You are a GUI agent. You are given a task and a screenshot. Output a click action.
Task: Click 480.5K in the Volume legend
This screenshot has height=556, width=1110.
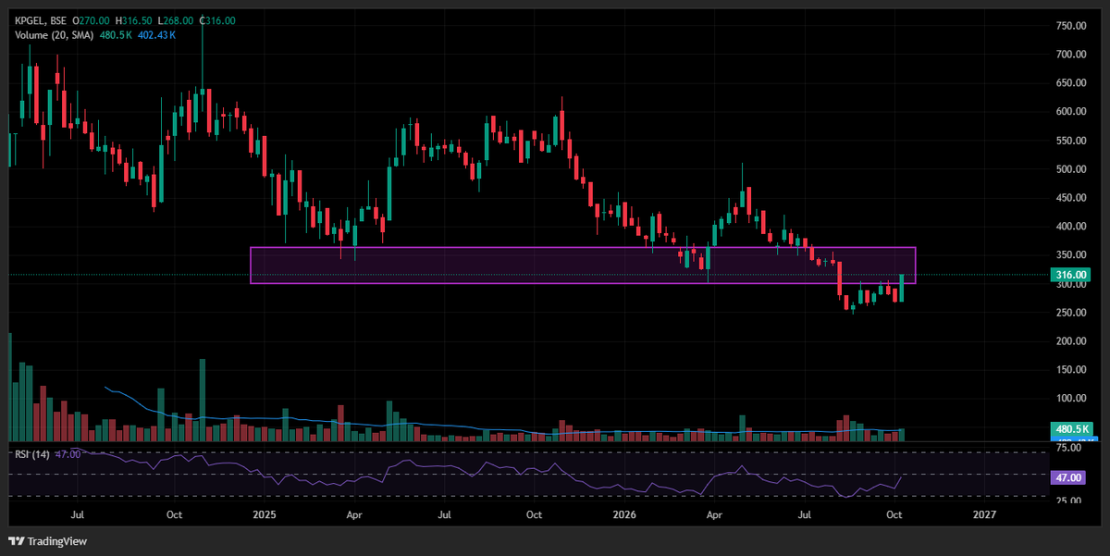[x=115, y=35]
